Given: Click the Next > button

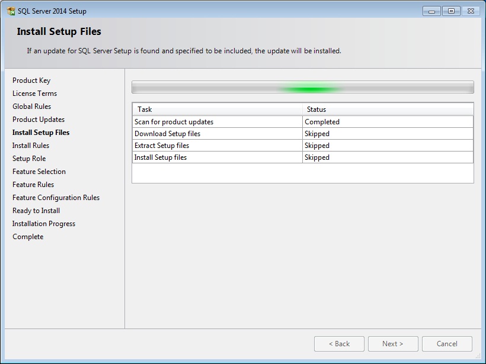Looking at the screenshot, I should [x=393, y=343].
